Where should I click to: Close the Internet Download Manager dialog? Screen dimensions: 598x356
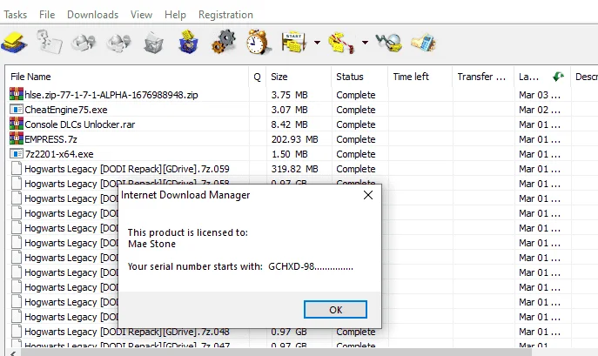coord(368,195)
